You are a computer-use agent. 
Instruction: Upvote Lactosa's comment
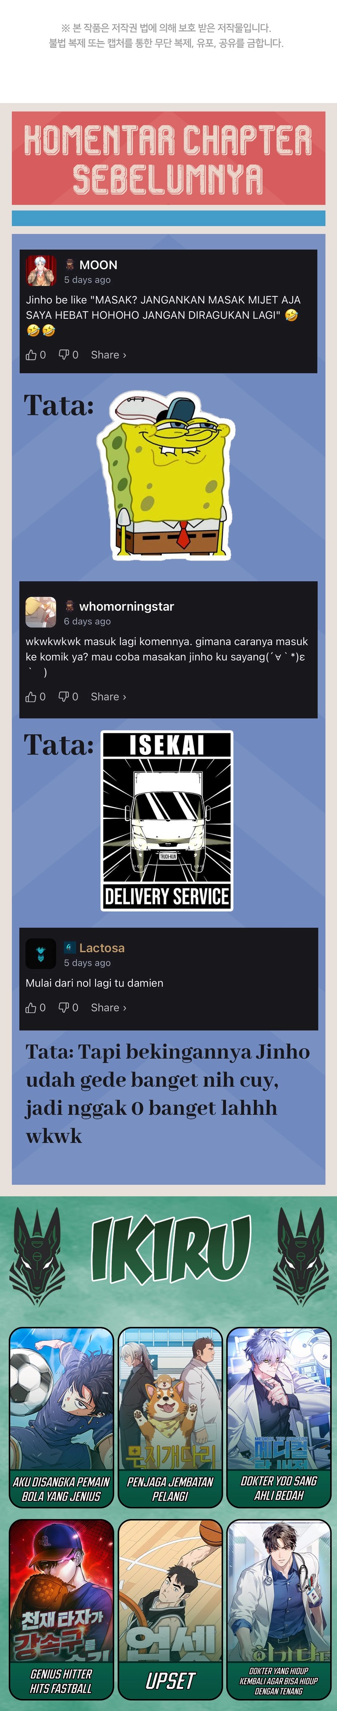click(x=31, y=1008)
